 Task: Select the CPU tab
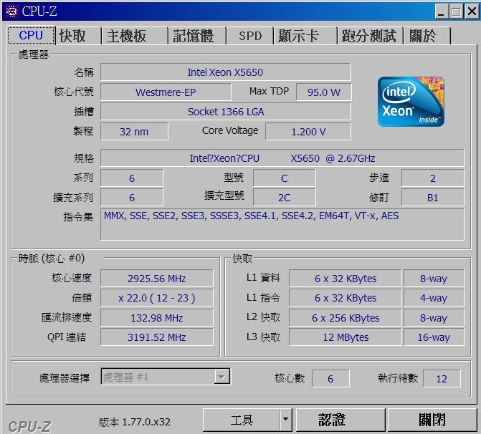pyautogui.click(x=31, y=35)
